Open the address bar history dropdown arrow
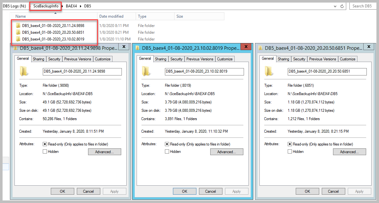This screenshot has height=203, width=379. click(x=335, y=6)
